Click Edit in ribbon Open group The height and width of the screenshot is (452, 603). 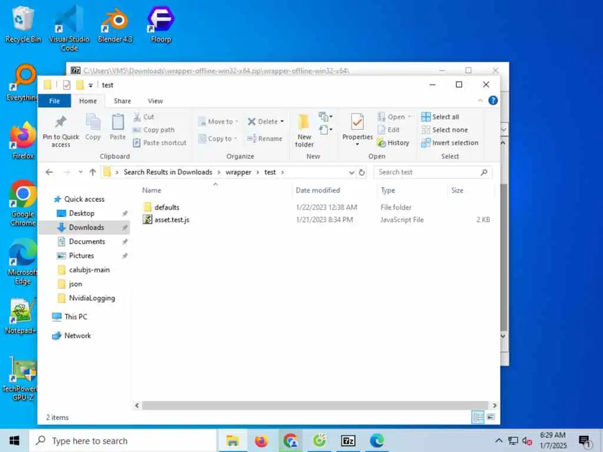pyautogui.click(x=389, y=130)
